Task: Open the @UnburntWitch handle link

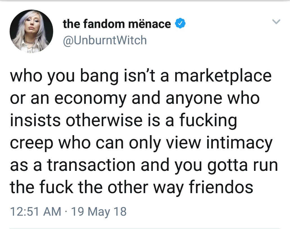Action: (x=105, y=40)
